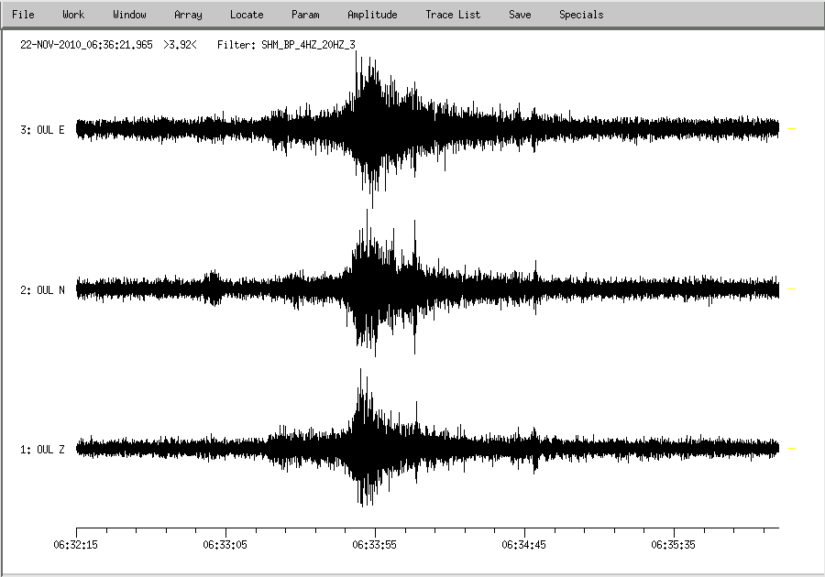Click the 06:34:45 time axis label
Viewport: 825px width, 577px height.
click(524, 544)
